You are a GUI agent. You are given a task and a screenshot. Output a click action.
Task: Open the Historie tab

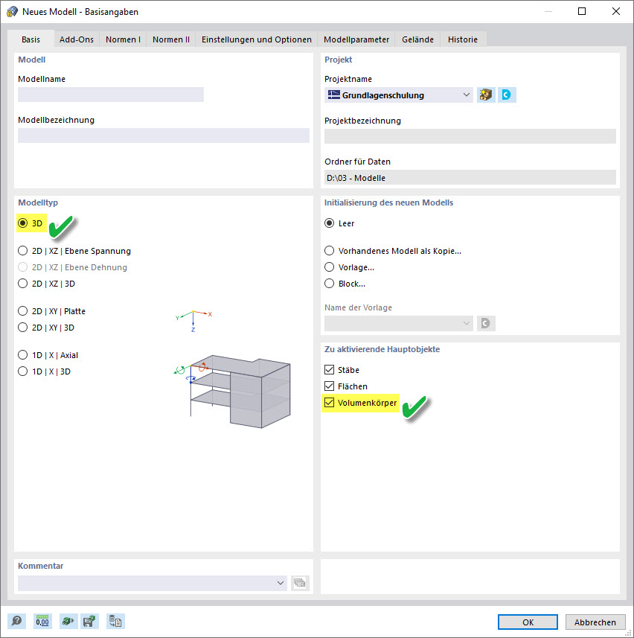pyautogui.click(x=463, y=39)
